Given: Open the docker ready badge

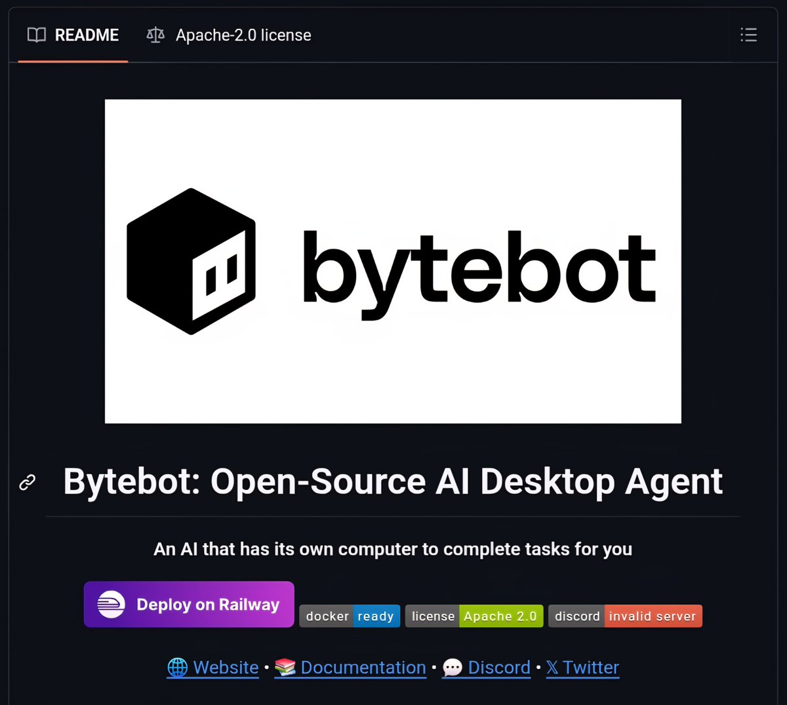Looking at the screenshot, I should [350, 616].
